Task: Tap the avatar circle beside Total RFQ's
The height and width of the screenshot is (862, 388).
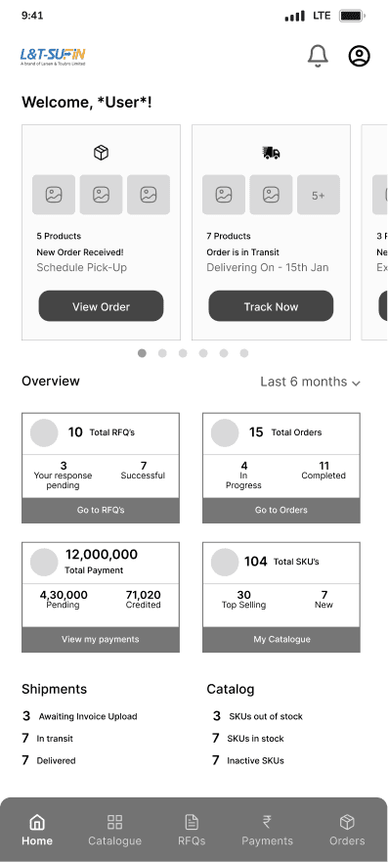Action: [x=44, y=432]
